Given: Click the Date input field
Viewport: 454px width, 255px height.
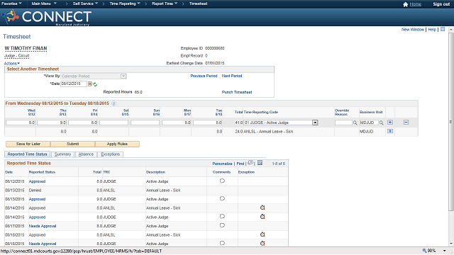Looking at the screenshot, I should (74, 84).
